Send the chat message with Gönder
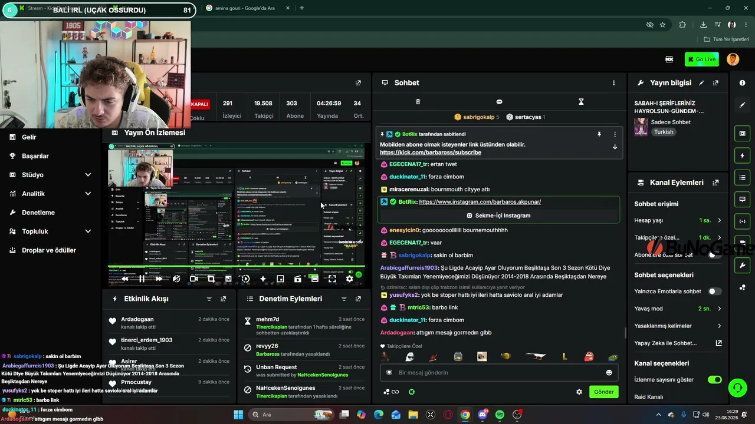Image resolution: width=755 pixels, height=424 pixels. 604,392
